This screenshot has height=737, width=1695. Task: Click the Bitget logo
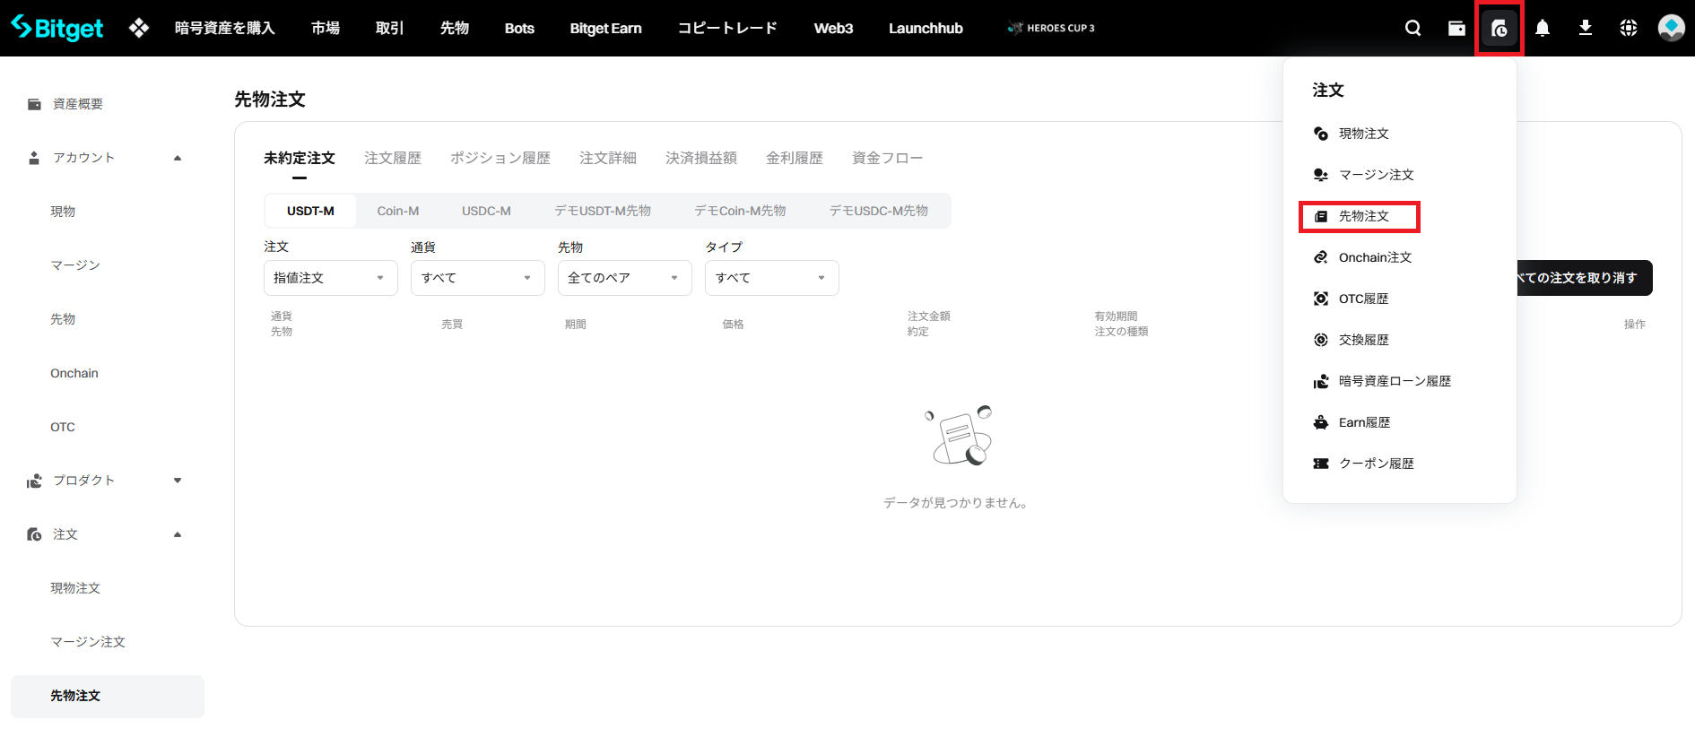(57, 28)
